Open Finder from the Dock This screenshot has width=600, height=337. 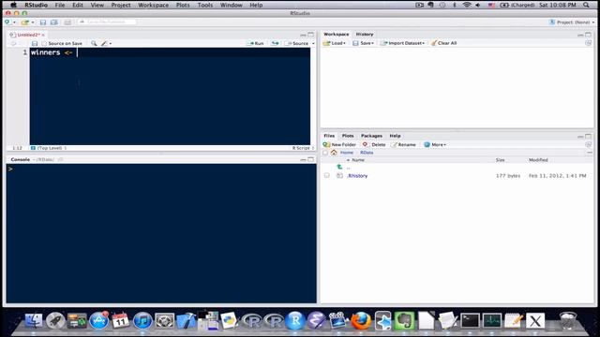34,320
